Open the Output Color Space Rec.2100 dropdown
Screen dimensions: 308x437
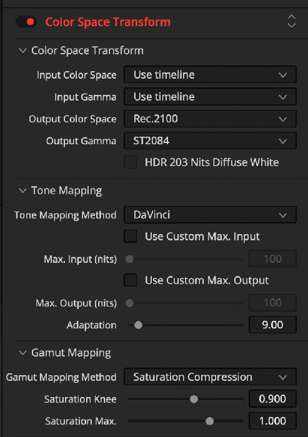click(210, 119)
